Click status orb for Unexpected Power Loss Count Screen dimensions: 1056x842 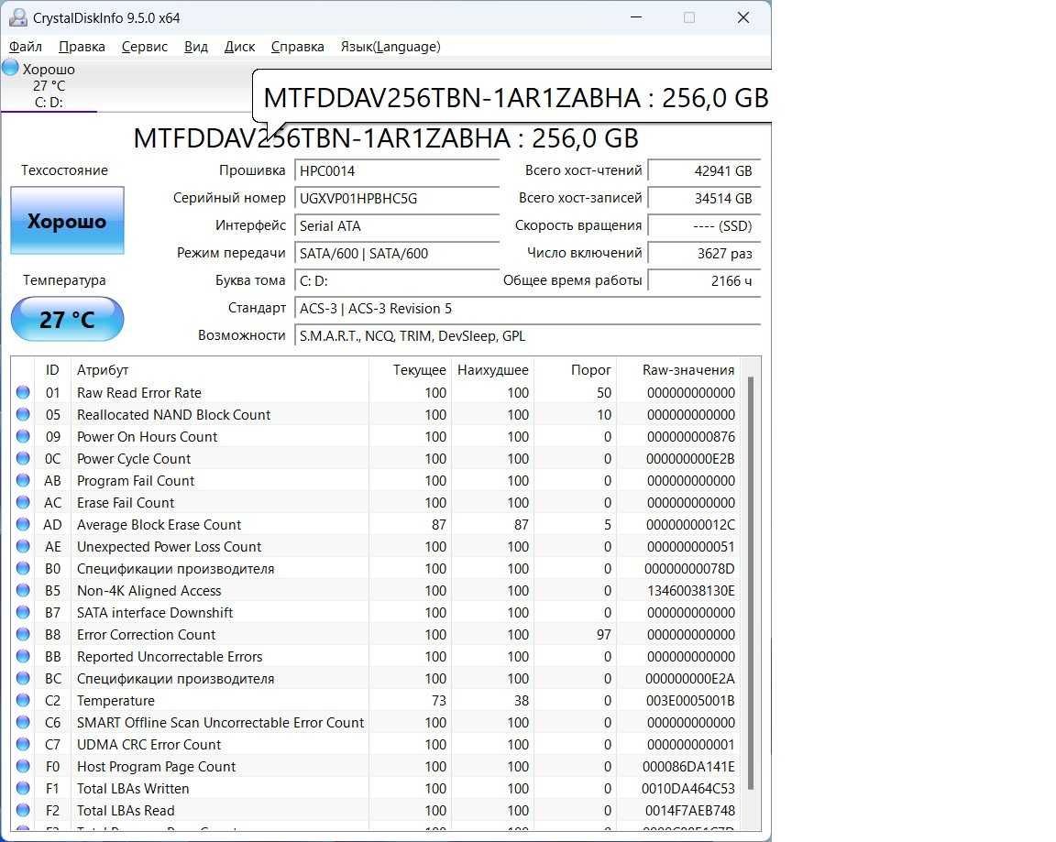[23, 546]
